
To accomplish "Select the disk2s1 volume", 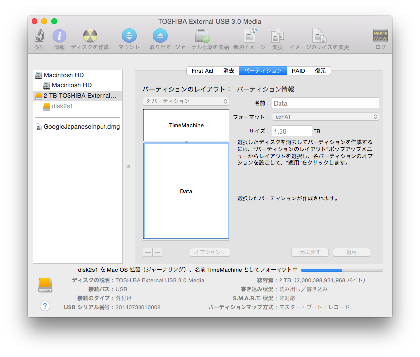I will point(78,106).
